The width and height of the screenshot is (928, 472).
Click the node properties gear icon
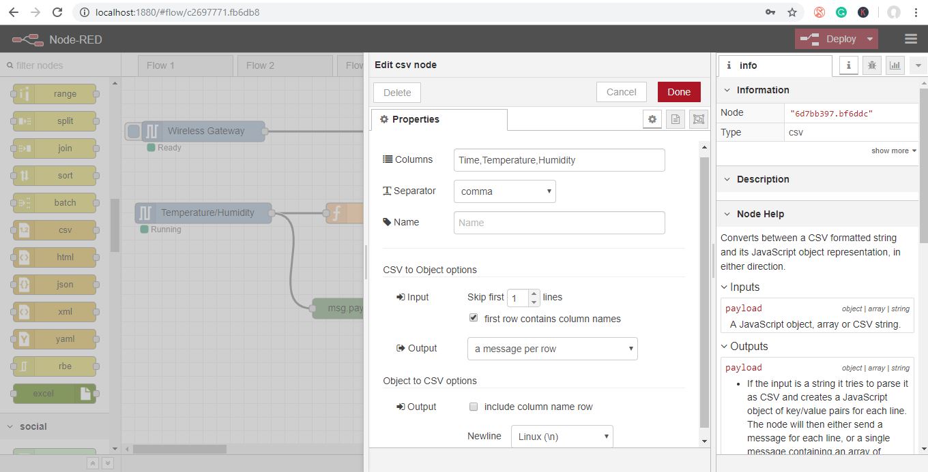652,119
